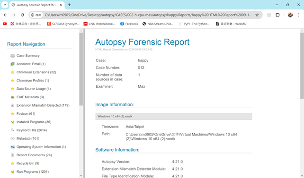Click the Windows 10 x64 (2).vmdk header
The image size is (304, 178).
point(174,117)
